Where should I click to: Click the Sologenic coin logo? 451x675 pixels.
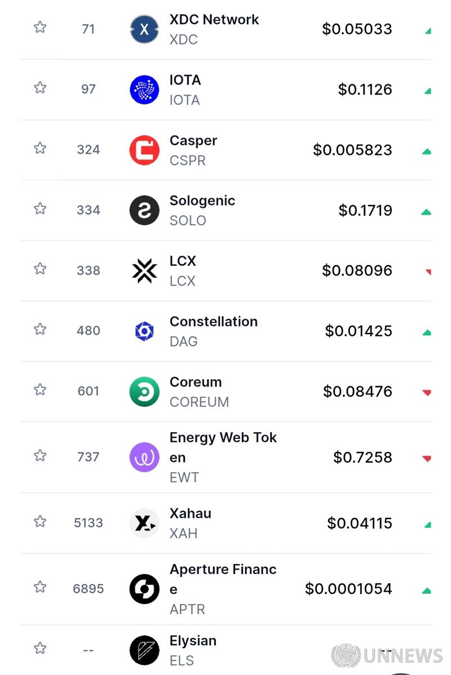[x=144, y=210]
